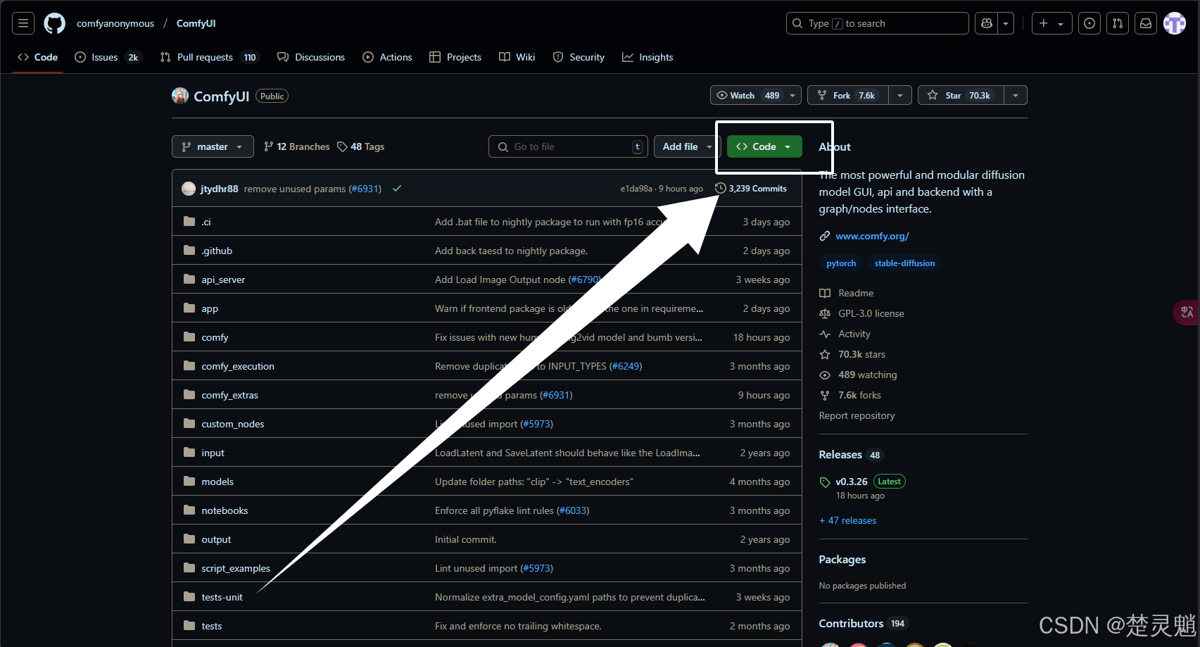Open the hamburger navigation menu
The width and height of the screenshot is (1200, 647).
tap(23, 23)
